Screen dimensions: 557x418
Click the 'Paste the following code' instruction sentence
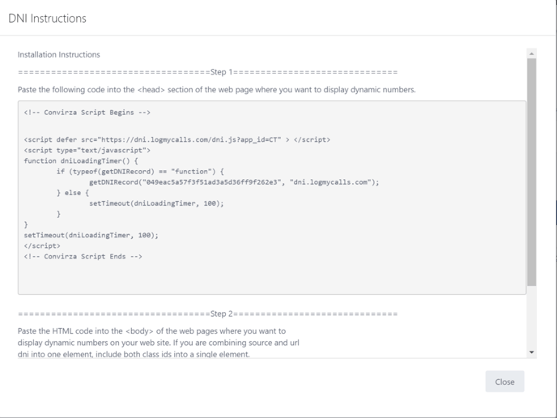216,90
